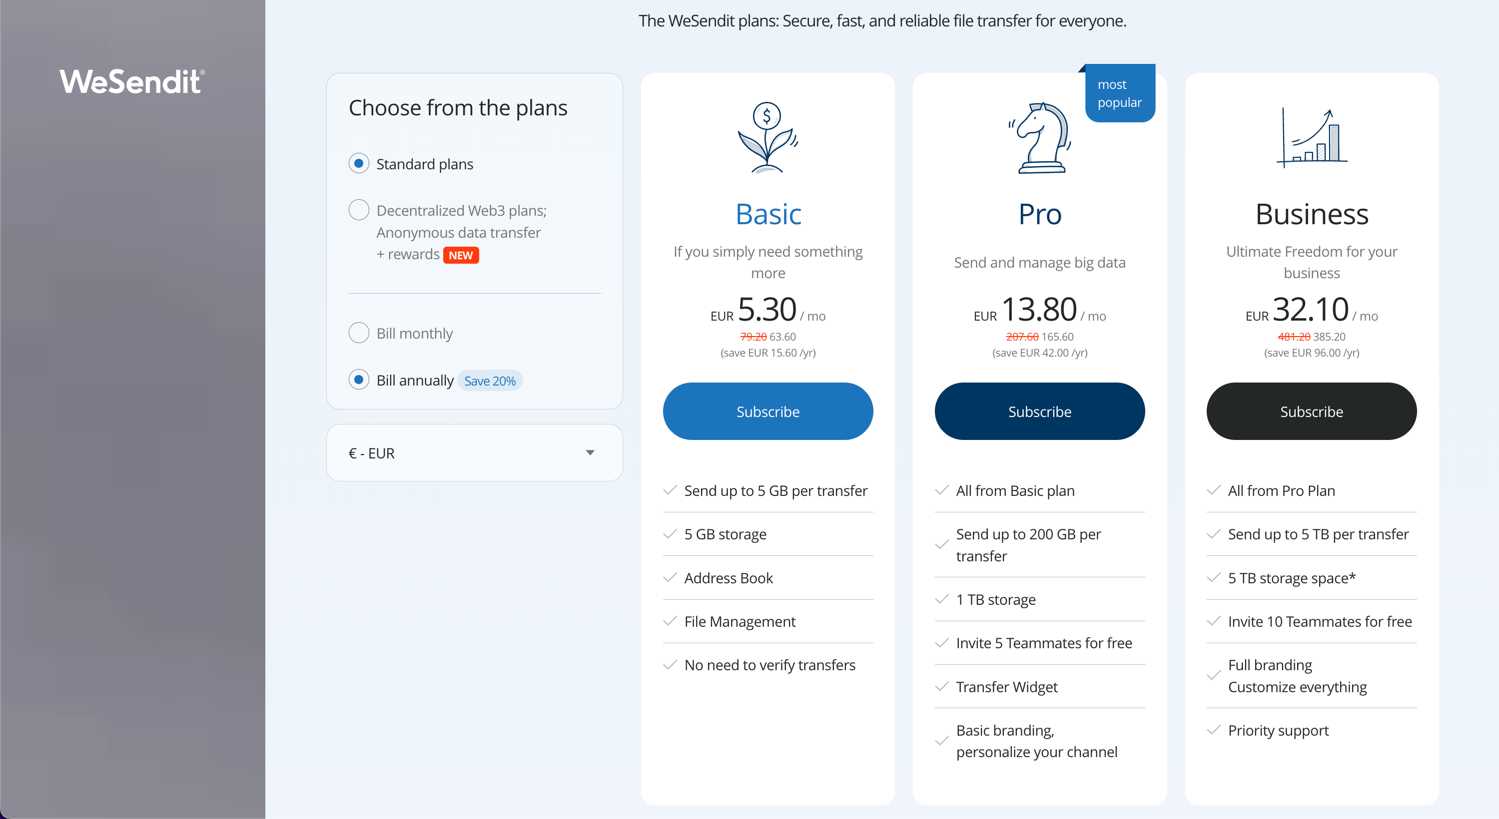Click the Pro plan chess knight icon

coord(1040,138)
